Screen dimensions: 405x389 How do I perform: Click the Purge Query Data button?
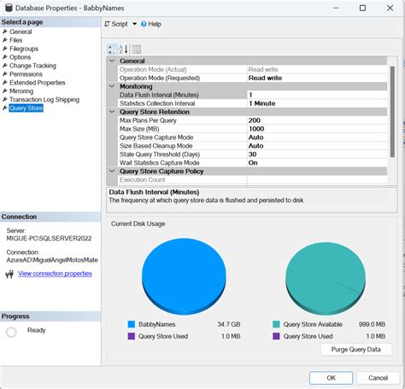(356, 350)
